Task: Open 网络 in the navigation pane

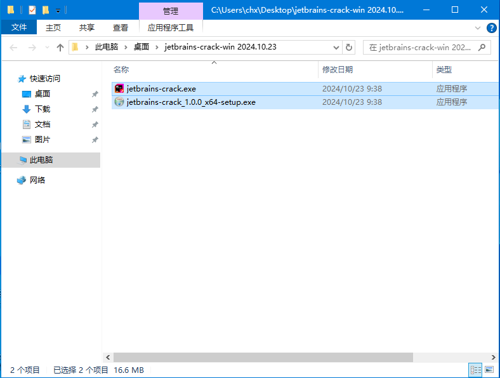Action: (x=37, y=180)
